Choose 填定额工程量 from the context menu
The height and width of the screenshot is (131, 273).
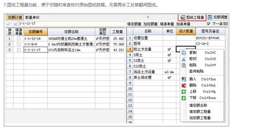point(200,112)
